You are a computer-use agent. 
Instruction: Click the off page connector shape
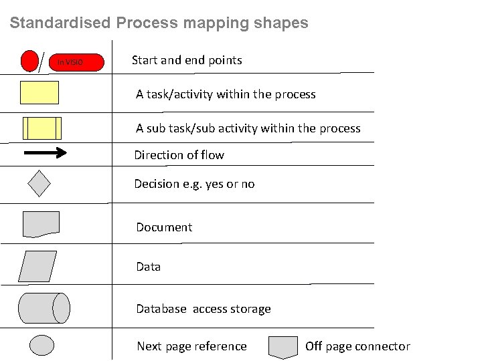point(283,346)
